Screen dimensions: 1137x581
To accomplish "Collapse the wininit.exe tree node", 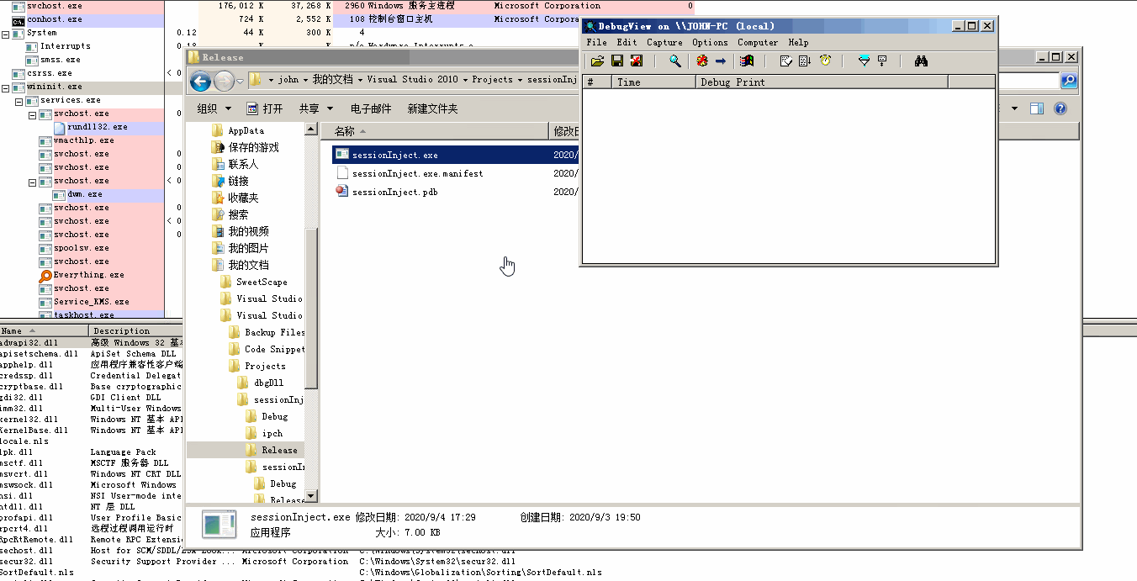I will coord(6,87).
